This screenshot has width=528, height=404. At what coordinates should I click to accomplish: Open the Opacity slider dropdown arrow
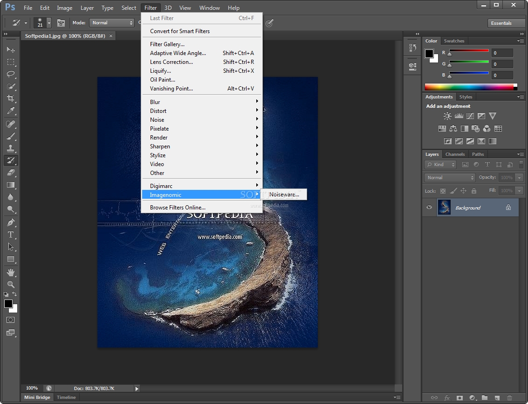pos(519,177)
